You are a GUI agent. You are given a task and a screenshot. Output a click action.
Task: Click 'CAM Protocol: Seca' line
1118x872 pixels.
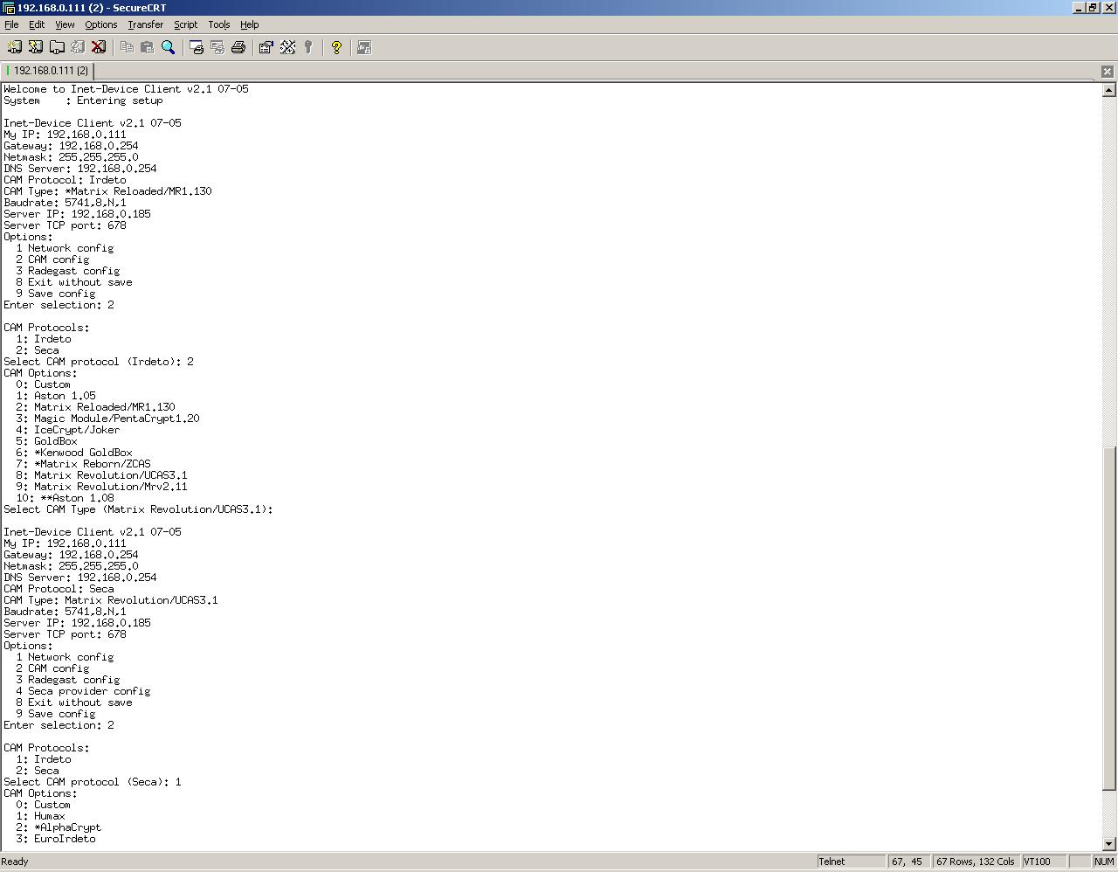pos(59,589)
